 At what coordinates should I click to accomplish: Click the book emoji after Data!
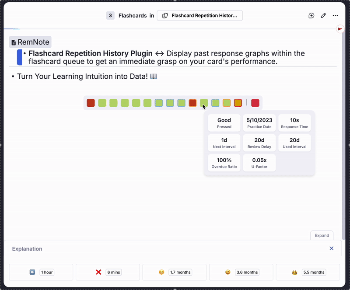(x=154, y=76)
